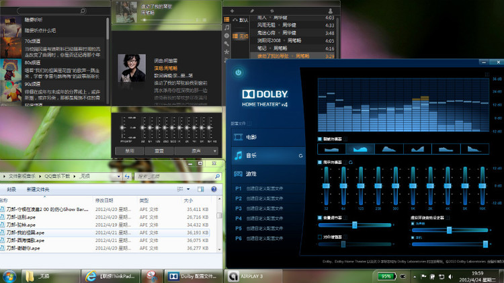Switch to Dolby 配置文件 taskbar button
This screenshot has height=283, width=504.
point(194,276)
